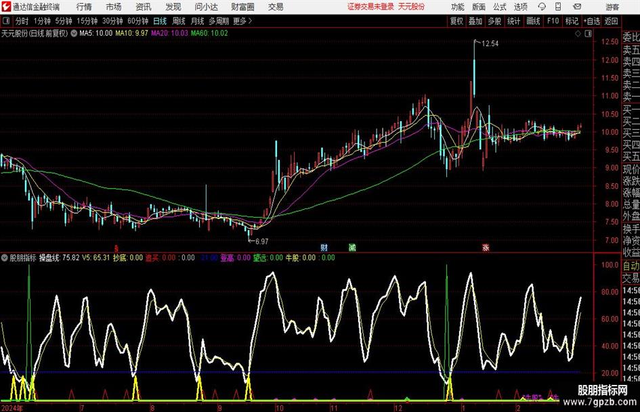This screenshot has width=640, height=412.
Task: Open the 公式 menu
Action: click(500, 7)
